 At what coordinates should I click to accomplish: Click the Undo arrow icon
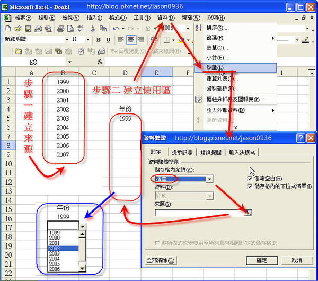(116, 29)
